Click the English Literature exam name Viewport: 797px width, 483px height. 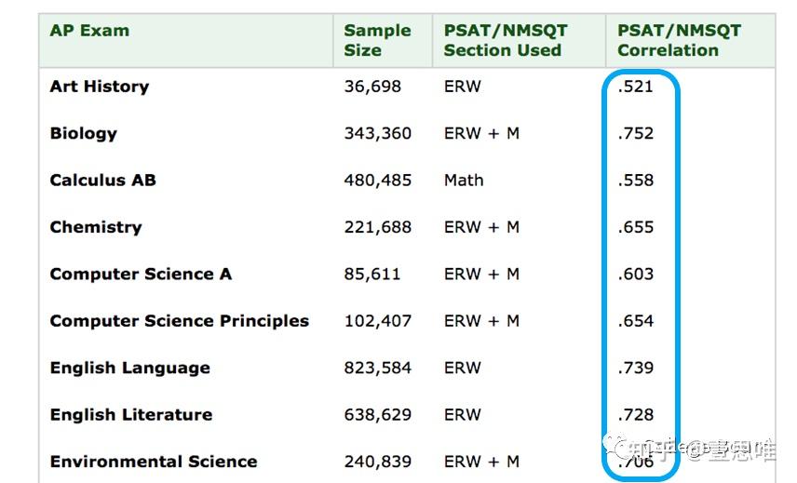tap(131, 415)
